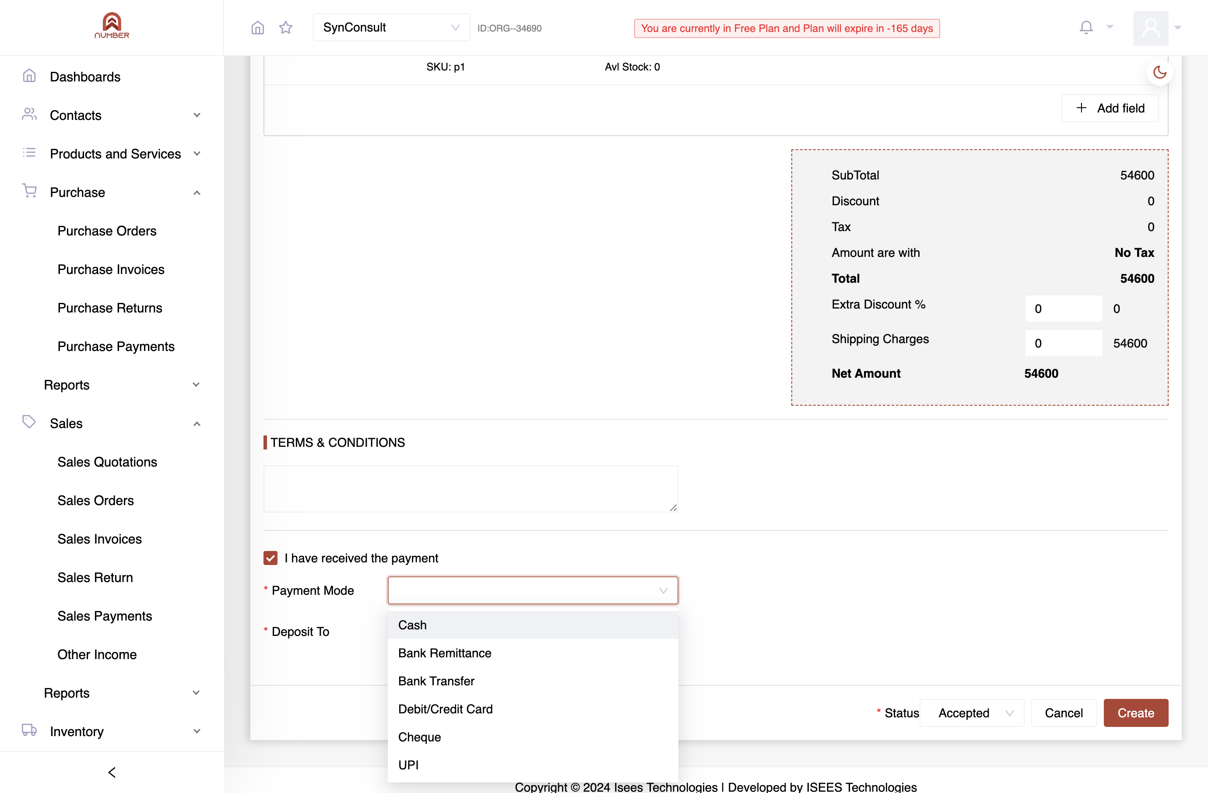Collapse the Purchase menu chevron
The image size is (1208, 793).
click(197, 192)
